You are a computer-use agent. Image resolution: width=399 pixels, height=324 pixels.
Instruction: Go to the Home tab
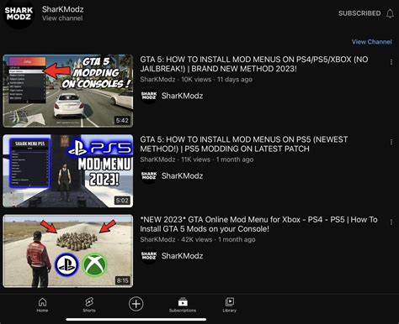[42, 305]
